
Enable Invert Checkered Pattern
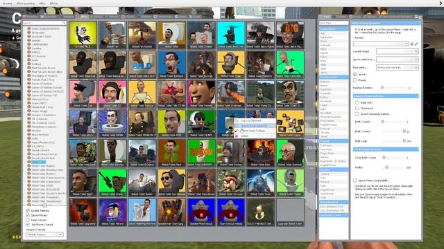[357, 114]
